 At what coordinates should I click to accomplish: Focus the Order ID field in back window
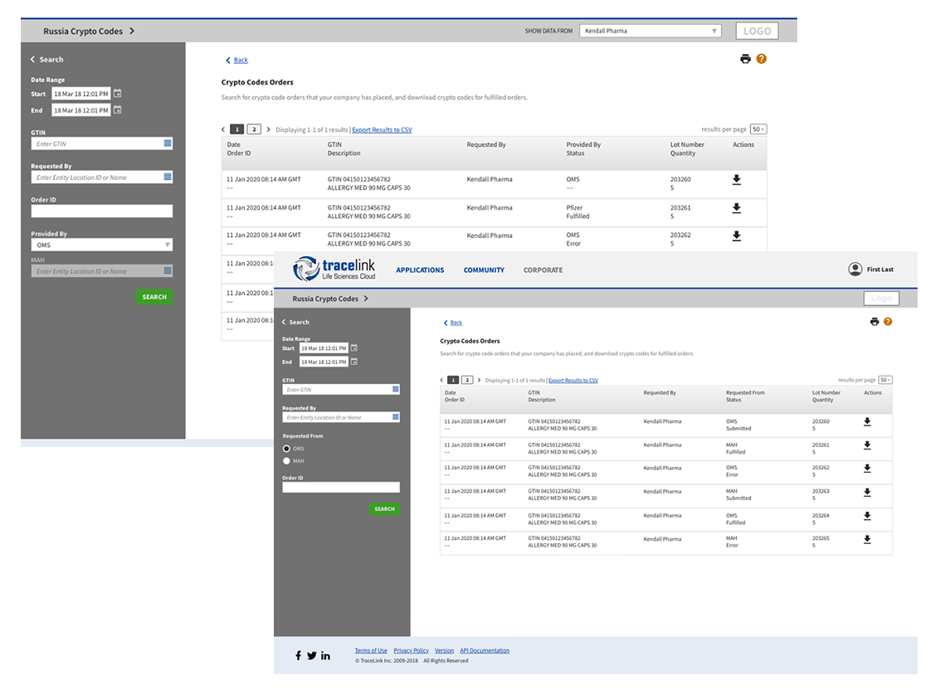click(102, 211)
